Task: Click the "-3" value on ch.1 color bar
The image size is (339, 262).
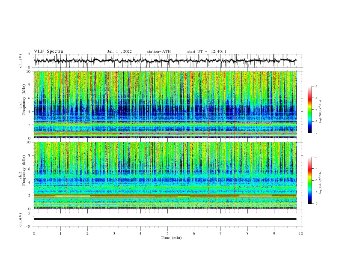Action: click(315, 86)
